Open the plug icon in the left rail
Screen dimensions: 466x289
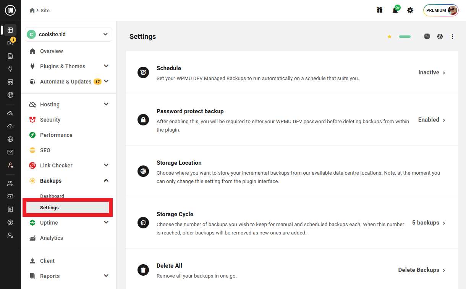click(10, 69)
